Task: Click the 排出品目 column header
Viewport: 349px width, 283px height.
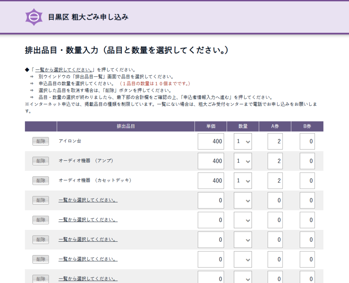Action: click(126, 126)
